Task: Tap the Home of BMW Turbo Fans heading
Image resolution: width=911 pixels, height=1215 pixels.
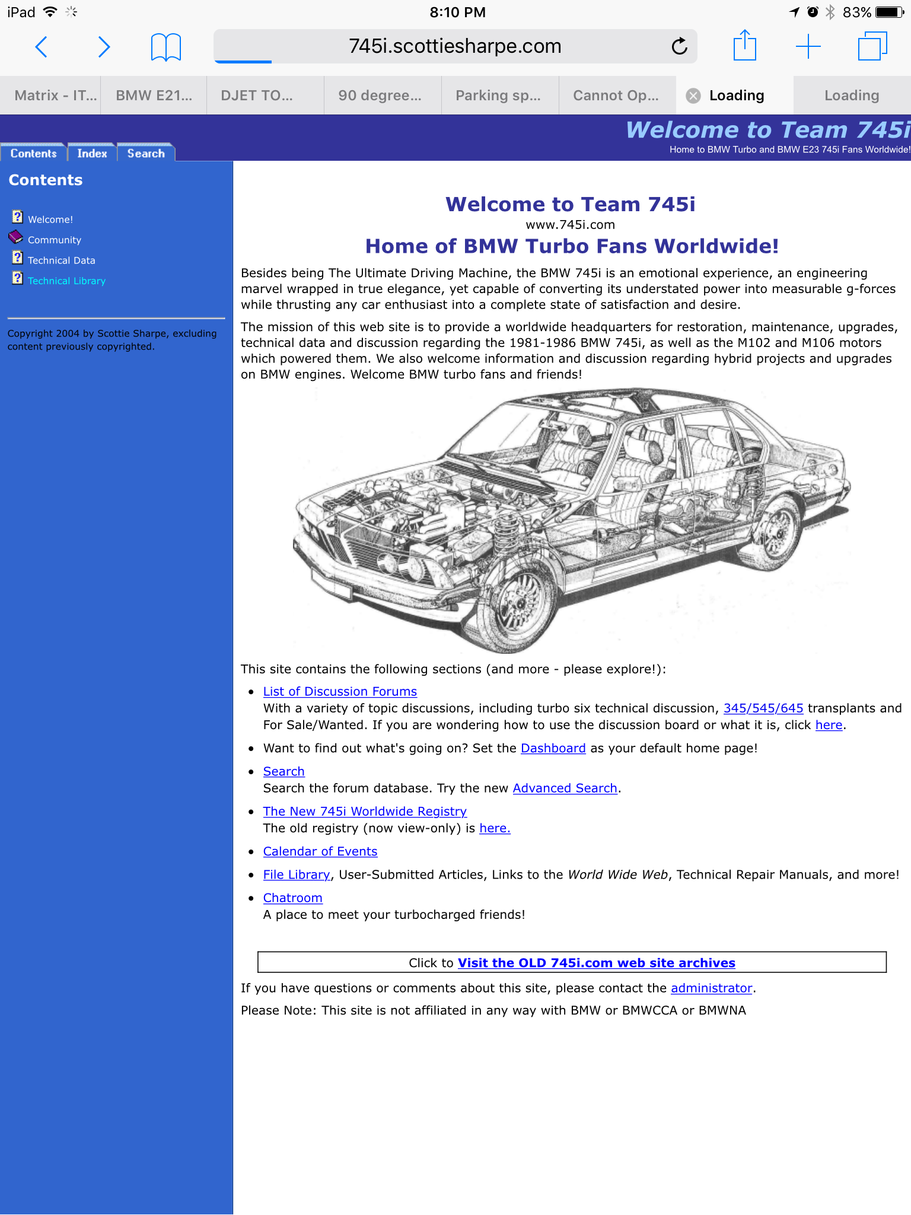Action: (x=572, y=246)
